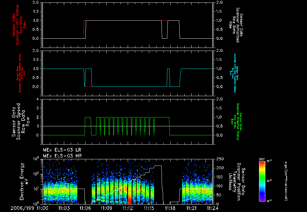Select the cyan 'Scanner CCW End Position Status' title
The width and height of the screenshot is (307, 212).
[233, 73]
